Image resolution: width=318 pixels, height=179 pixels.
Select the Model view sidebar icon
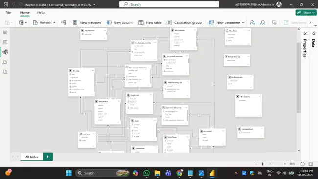click(x=5, y=52)
